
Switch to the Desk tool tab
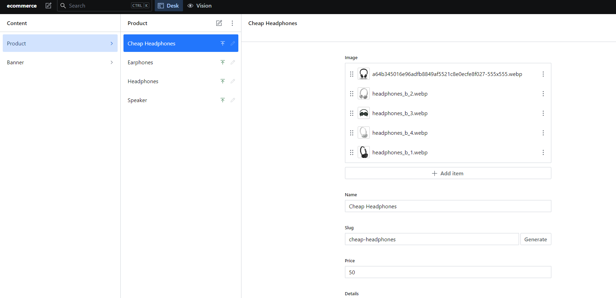[x=169, y=5]
